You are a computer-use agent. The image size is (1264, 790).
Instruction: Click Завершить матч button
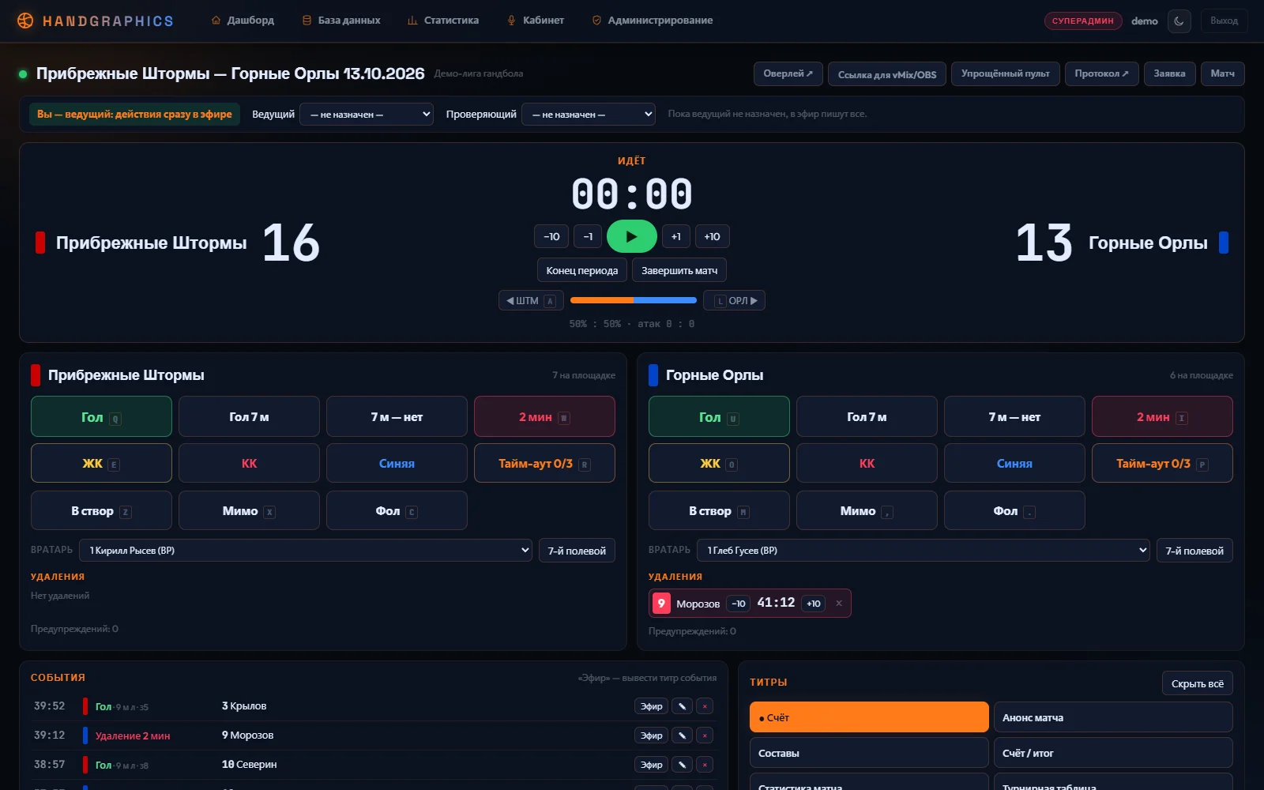pyautogui.click(x=679, y=270)
